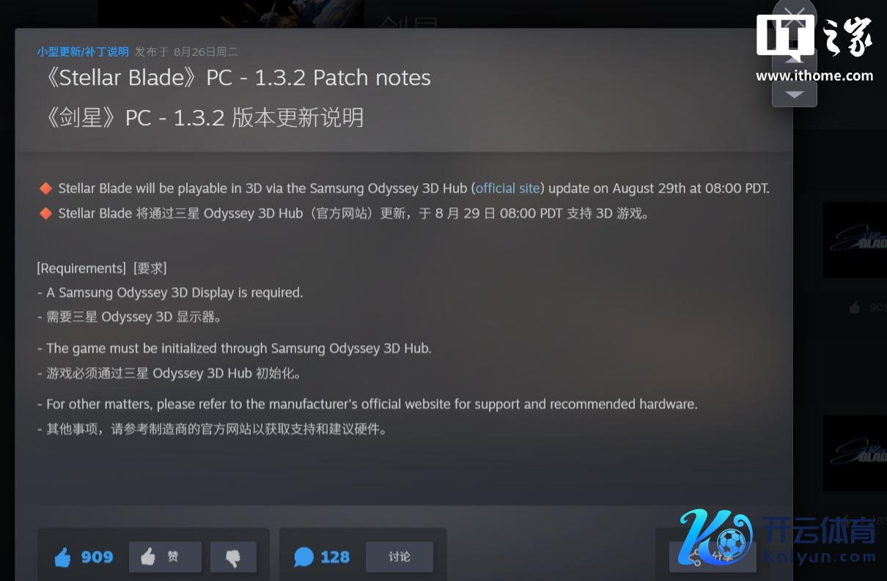Click the www.ithome.com text

coord(814,75)
